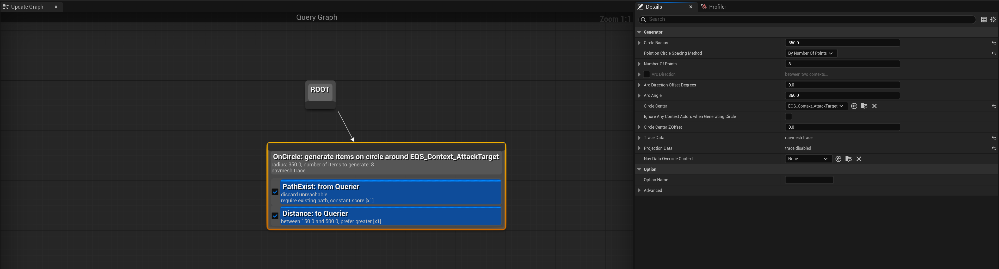Viewport: 999px width, 269px height.
Task: Edit the Arc Angle value 360.0
Action: point(842,95)
